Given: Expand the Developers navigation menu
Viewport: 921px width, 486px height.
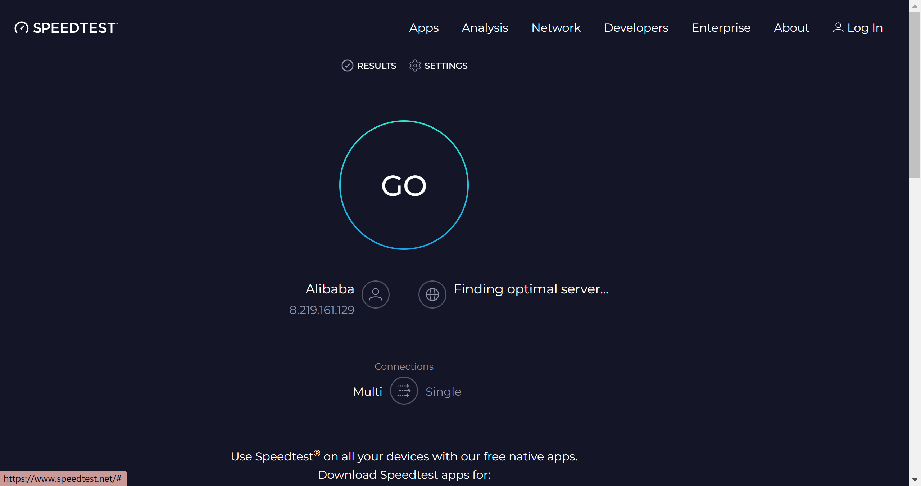Looking at the screenshot, I should pos(636,28).
